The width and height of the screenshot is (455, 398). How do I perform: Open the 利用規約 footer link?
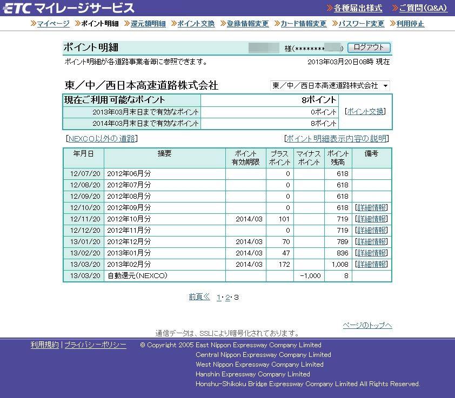[45, 345]
